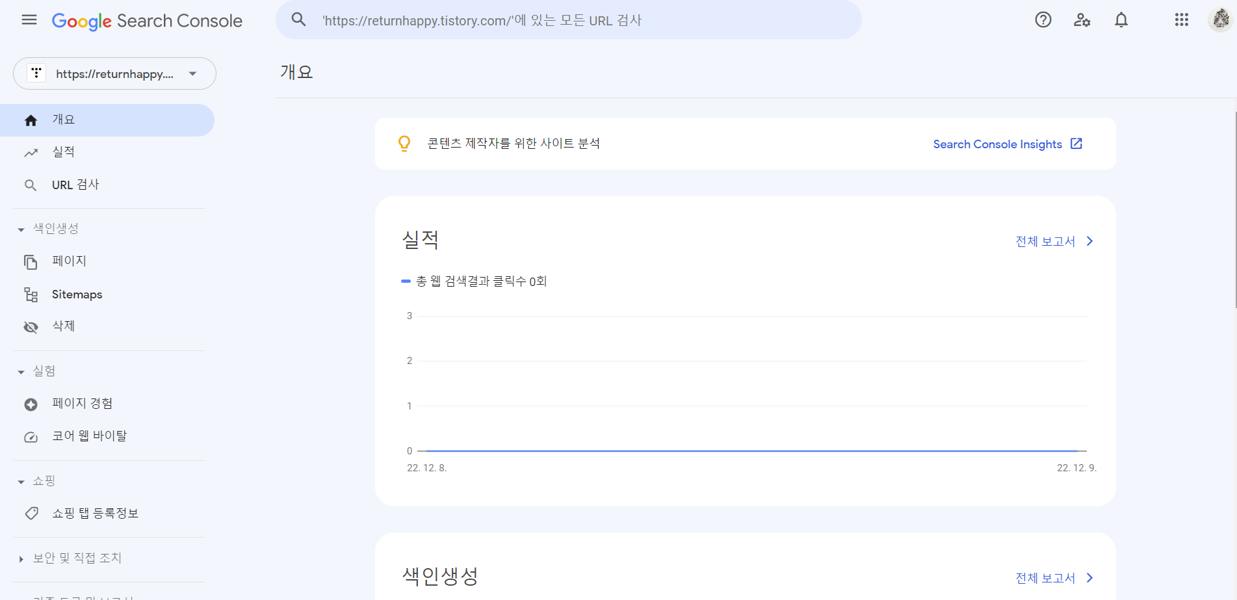Open the Help question mark icon
Screen dimensions: 1237x600
pos(1043,20)
